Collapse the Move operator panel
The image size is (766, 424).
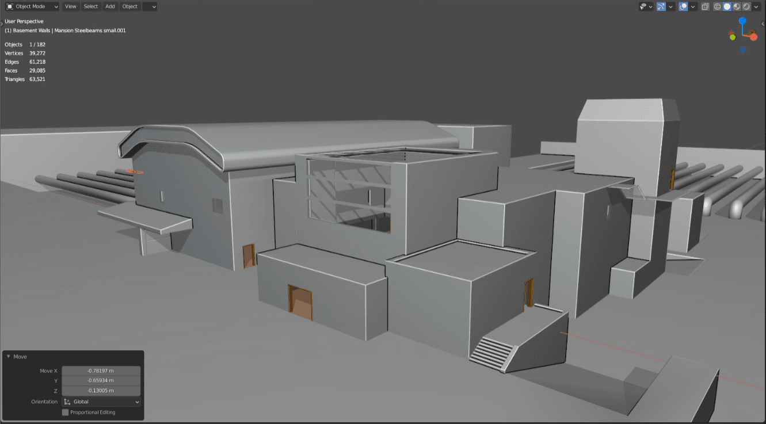coord(9,356)
